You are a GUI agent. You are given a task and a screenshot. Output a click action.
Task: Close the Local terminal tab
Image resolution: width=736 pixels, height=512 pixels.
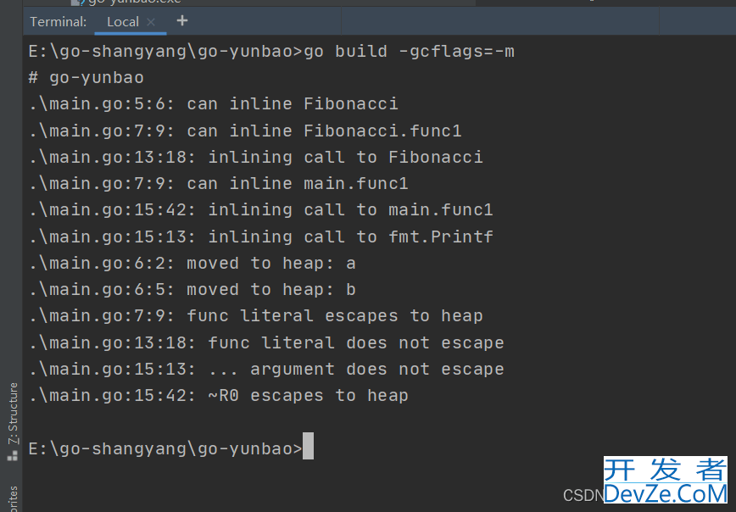(151, 21)
